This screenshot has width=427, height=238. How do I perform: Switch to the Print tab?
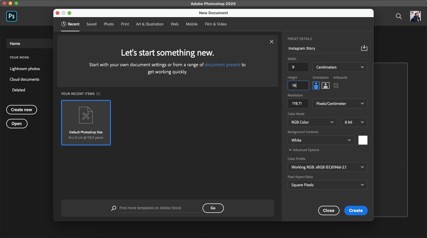click(x=125, y=24)
